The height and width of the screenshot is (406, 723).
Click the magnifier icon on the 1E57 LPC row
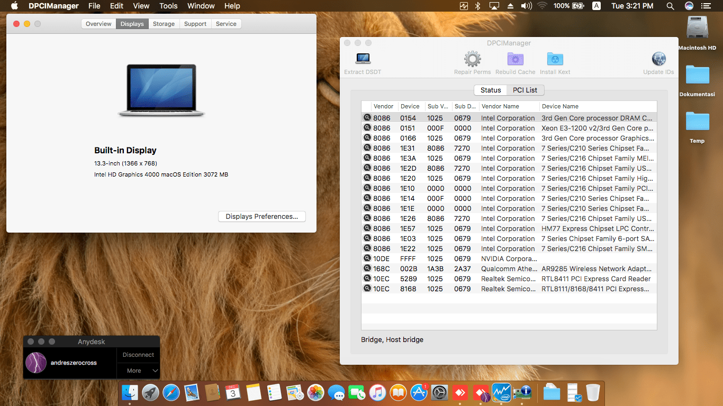click(x=367, y=228)
